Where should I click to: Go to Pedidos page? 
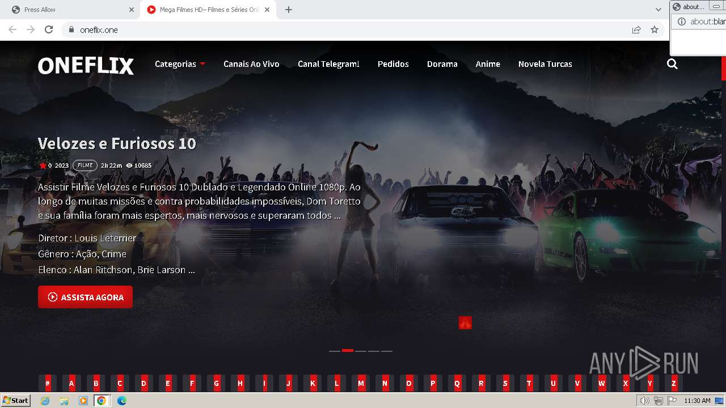tap(393, 64)
